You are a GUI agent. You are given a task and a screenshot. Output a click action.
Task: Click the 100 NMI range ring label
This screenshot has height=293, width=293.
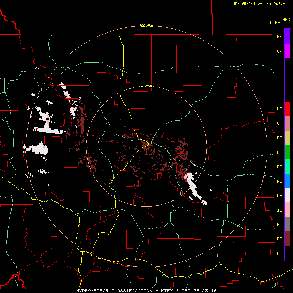point(146,26)
